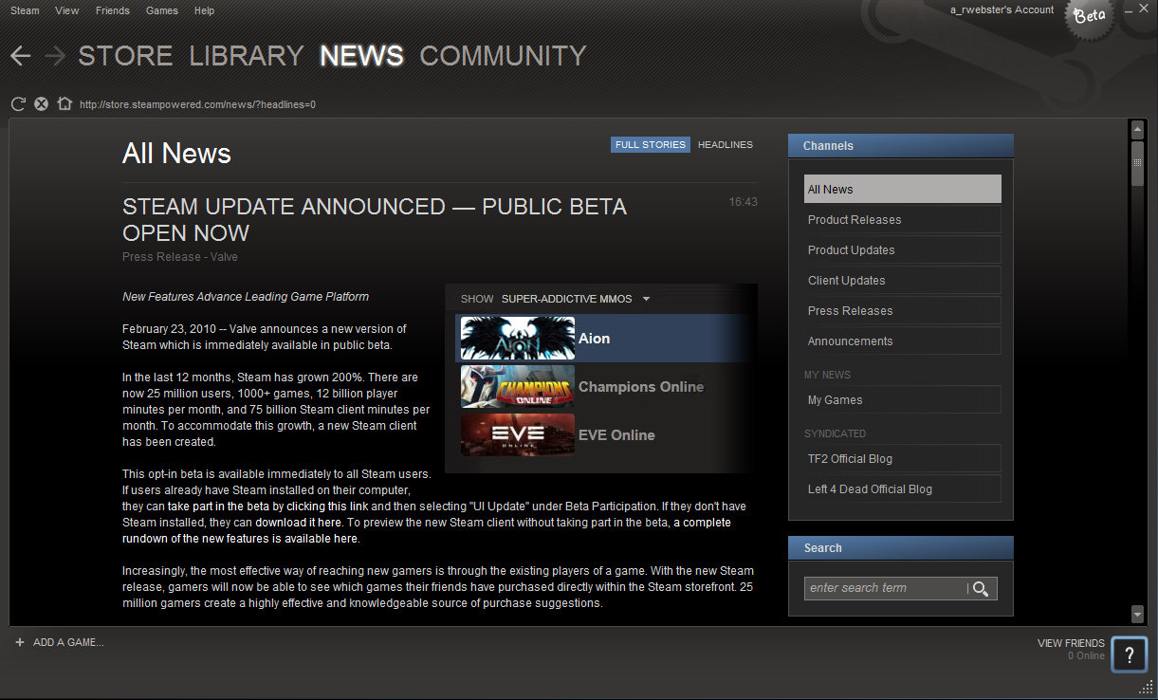Open the Steam Update Announced headline
This screenshot has width=1158, height=700.
[x=375, y=220]
